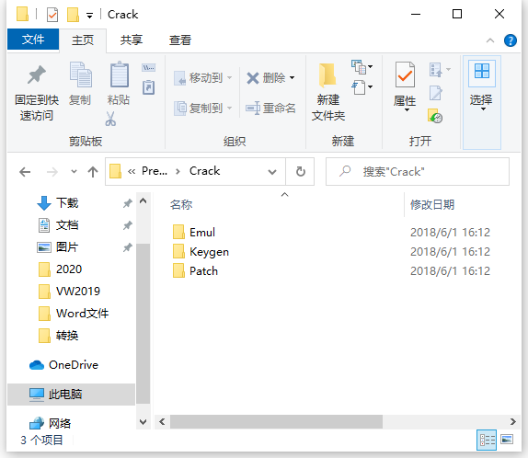Select the Keygen folder
The width and height of the screenshot is (528, 458).
pyautogui.click(x=209, y=252)
